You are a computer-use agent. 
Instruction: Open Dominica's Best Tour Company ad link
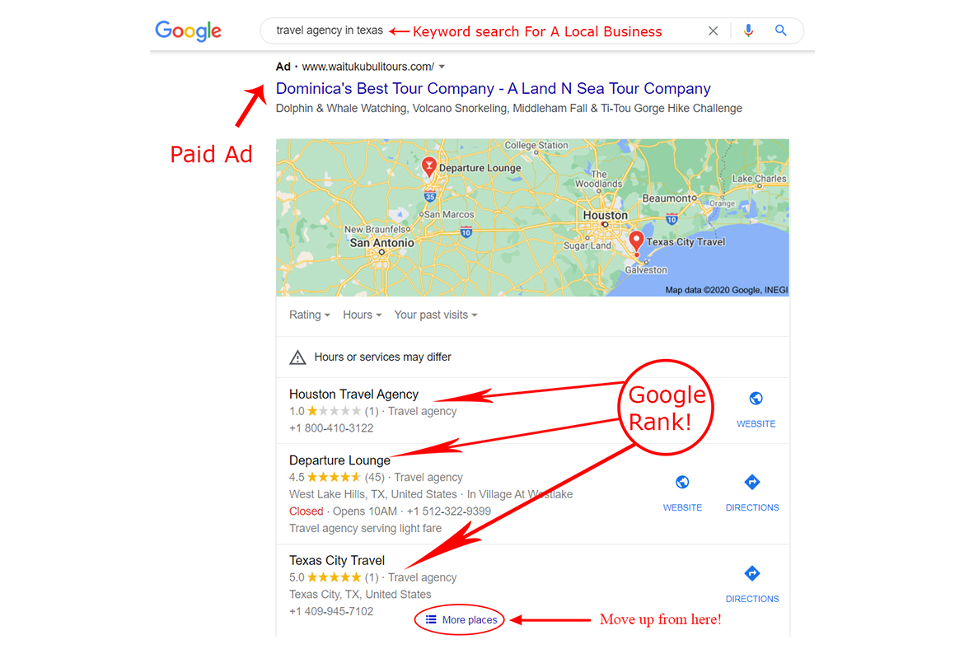(493, 88)
